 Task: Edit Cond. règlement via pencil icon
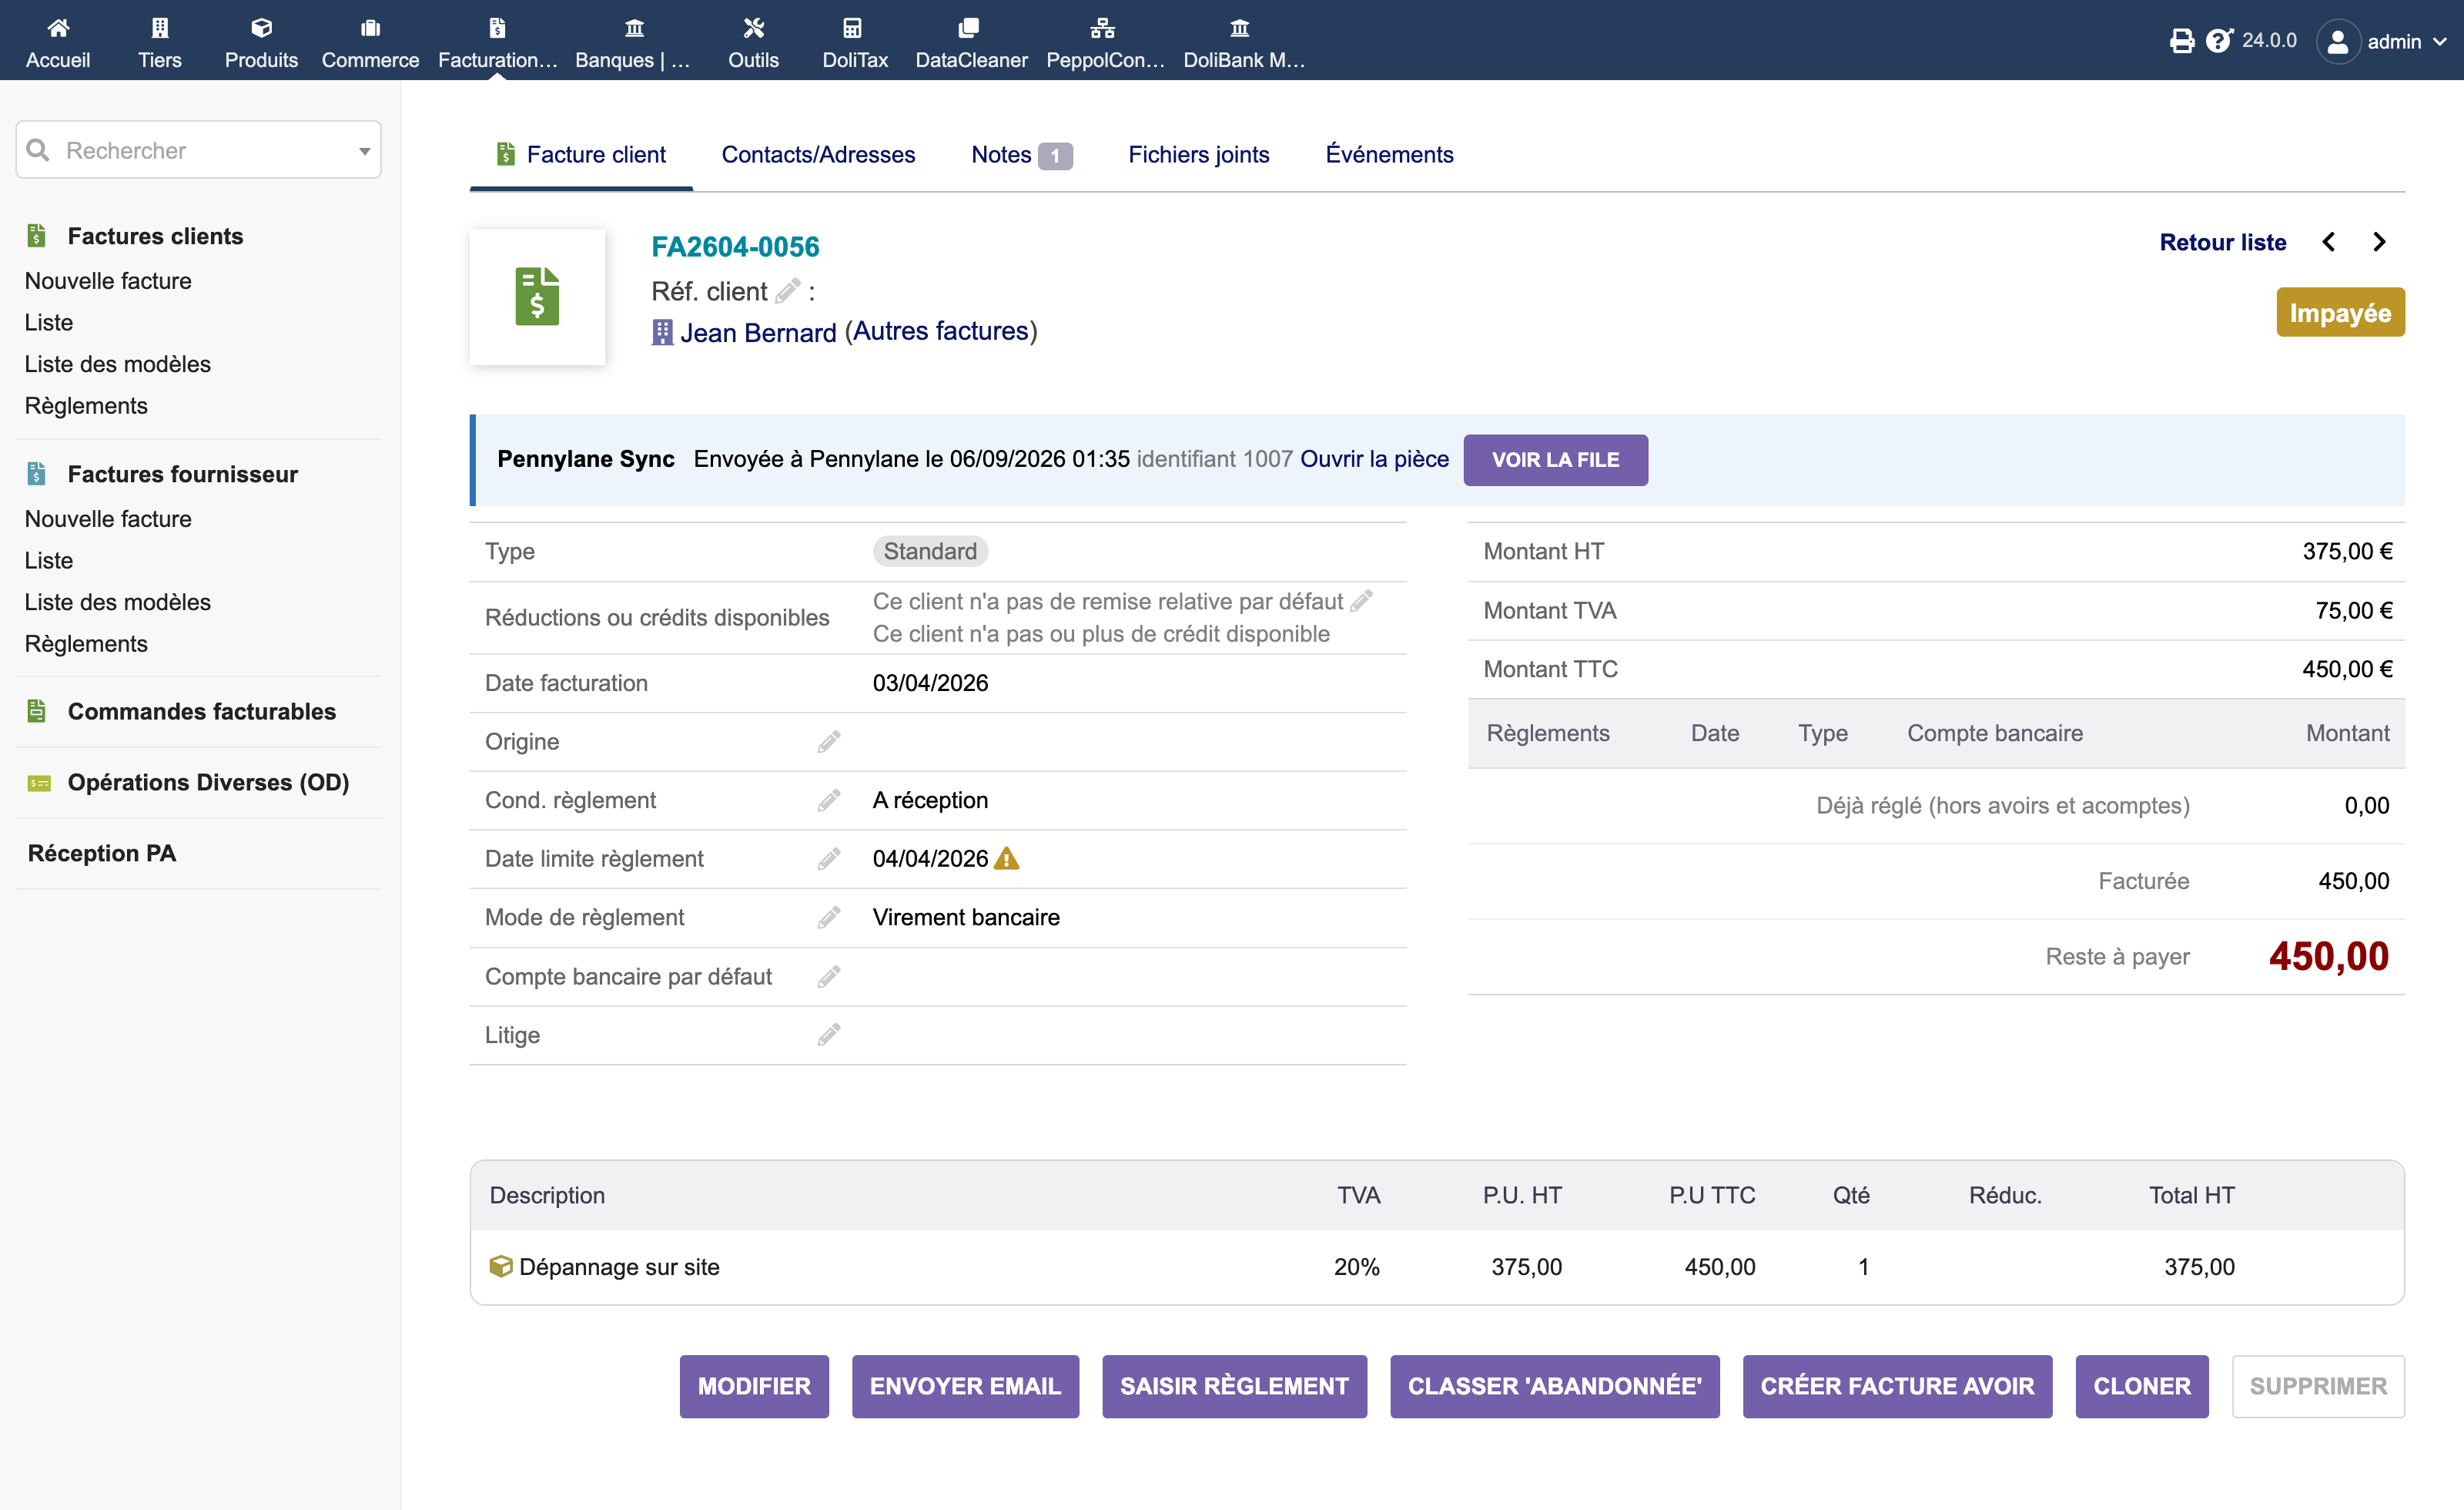click(x=829, y=800)
